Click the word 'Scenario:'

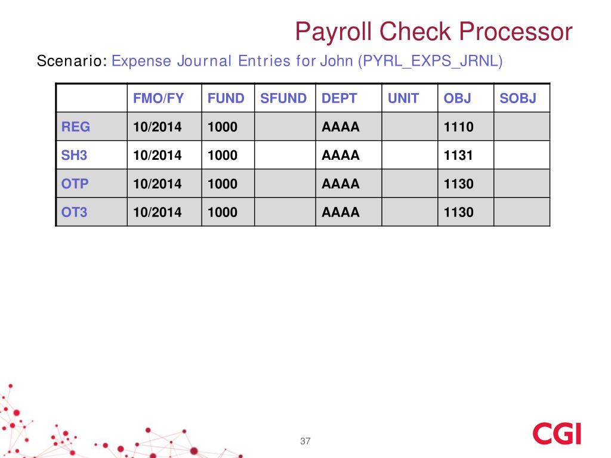coord(72,61)
